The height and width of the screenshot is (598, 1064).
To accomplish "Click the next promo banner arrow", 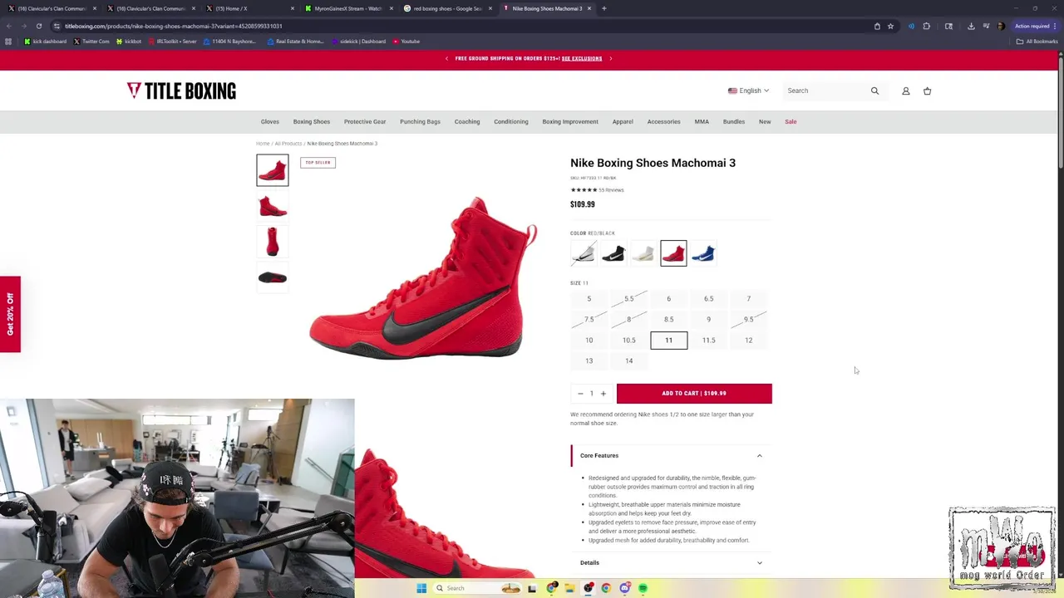I will [x=610, y=58].
